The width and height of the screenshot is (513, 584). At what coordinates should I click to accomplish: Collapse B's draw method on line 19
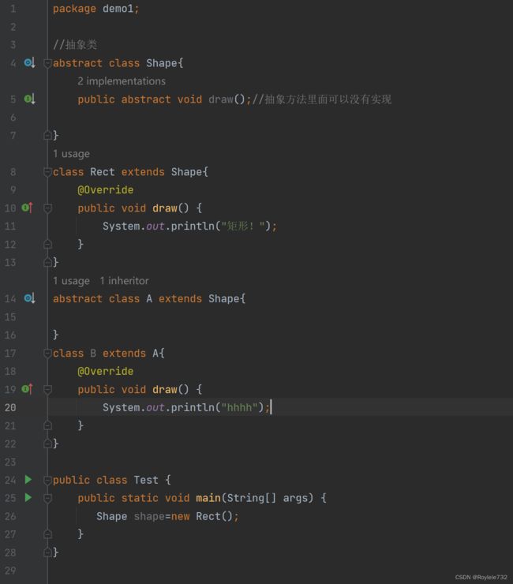click(47, 390)
